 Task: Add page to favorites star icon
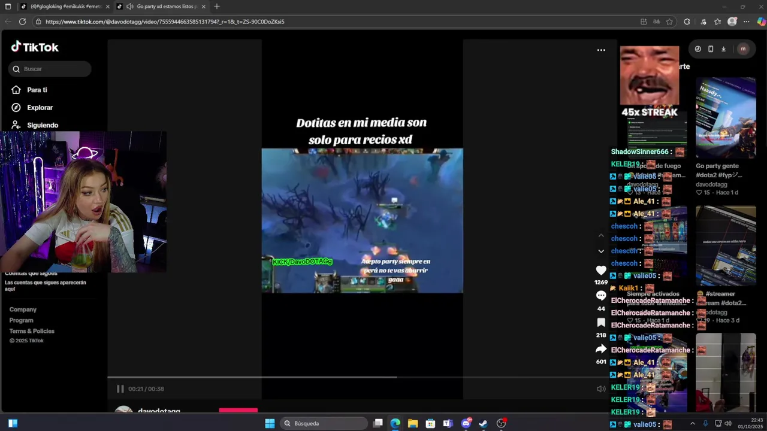click(669, 22)
